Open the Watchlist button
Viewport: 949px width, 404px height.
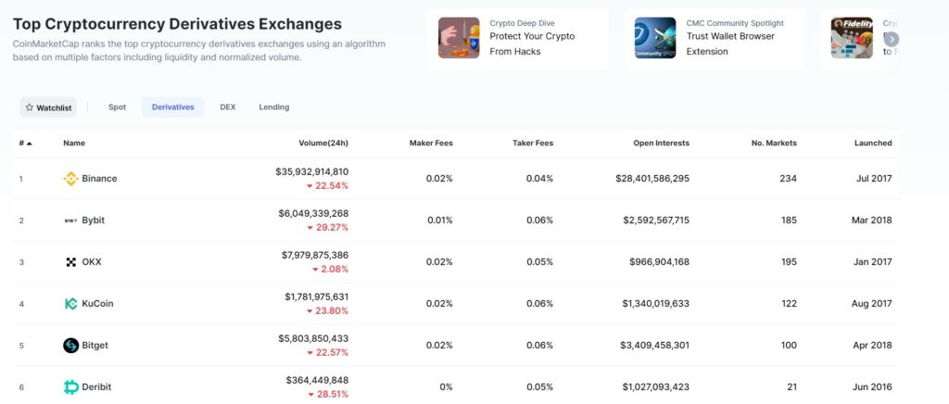48,107
